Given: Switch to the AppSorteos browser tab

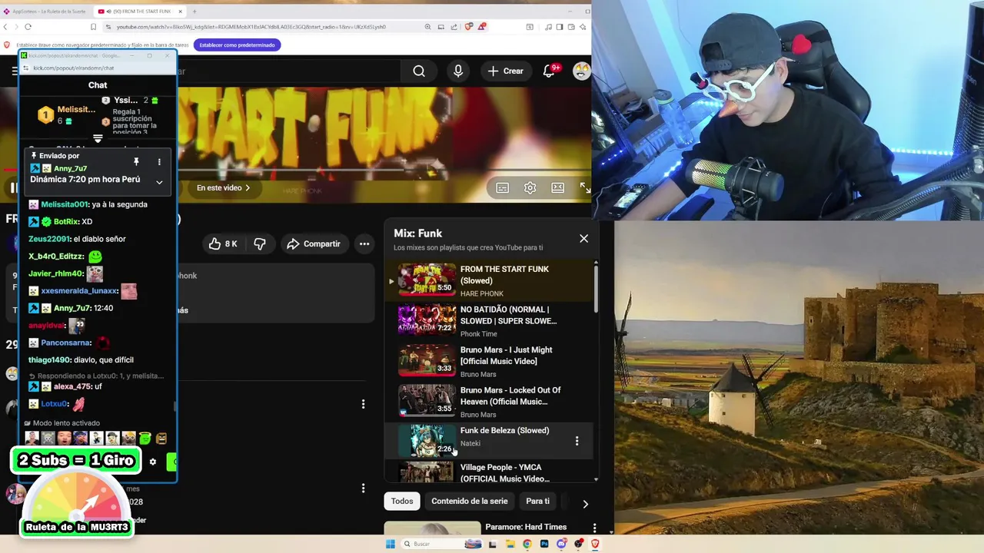Looking at the screenshot, I should [x=46, y=12].
